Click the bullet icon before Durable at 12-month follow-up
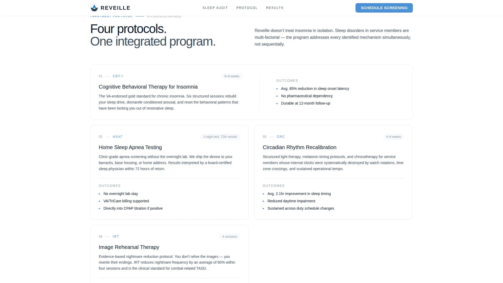Screen dimensions: 503x283 (277, 104)
